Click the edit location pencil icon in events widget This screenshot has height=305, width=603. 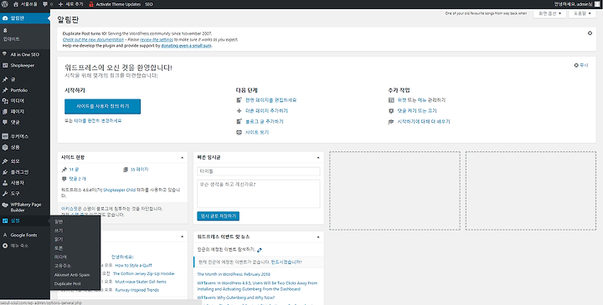pyautogui.click(x=260, y=250)
